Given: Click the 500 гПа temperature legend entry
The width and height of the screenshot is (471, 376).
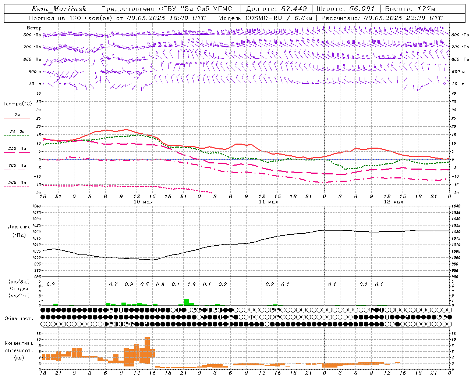Looking at the screenshot, I should coord(17,182).
